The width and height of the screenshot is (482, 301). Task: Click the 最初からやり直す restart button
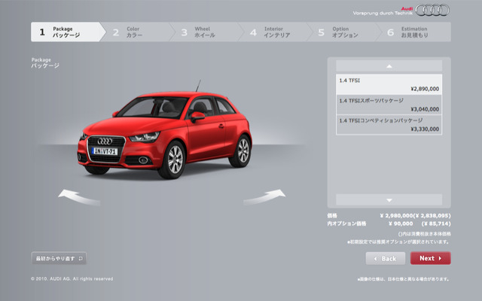tap(59, 258)
